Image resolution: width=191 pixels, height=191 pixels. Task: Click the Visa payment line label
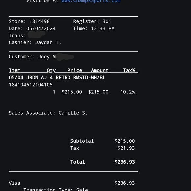(14, 183)
